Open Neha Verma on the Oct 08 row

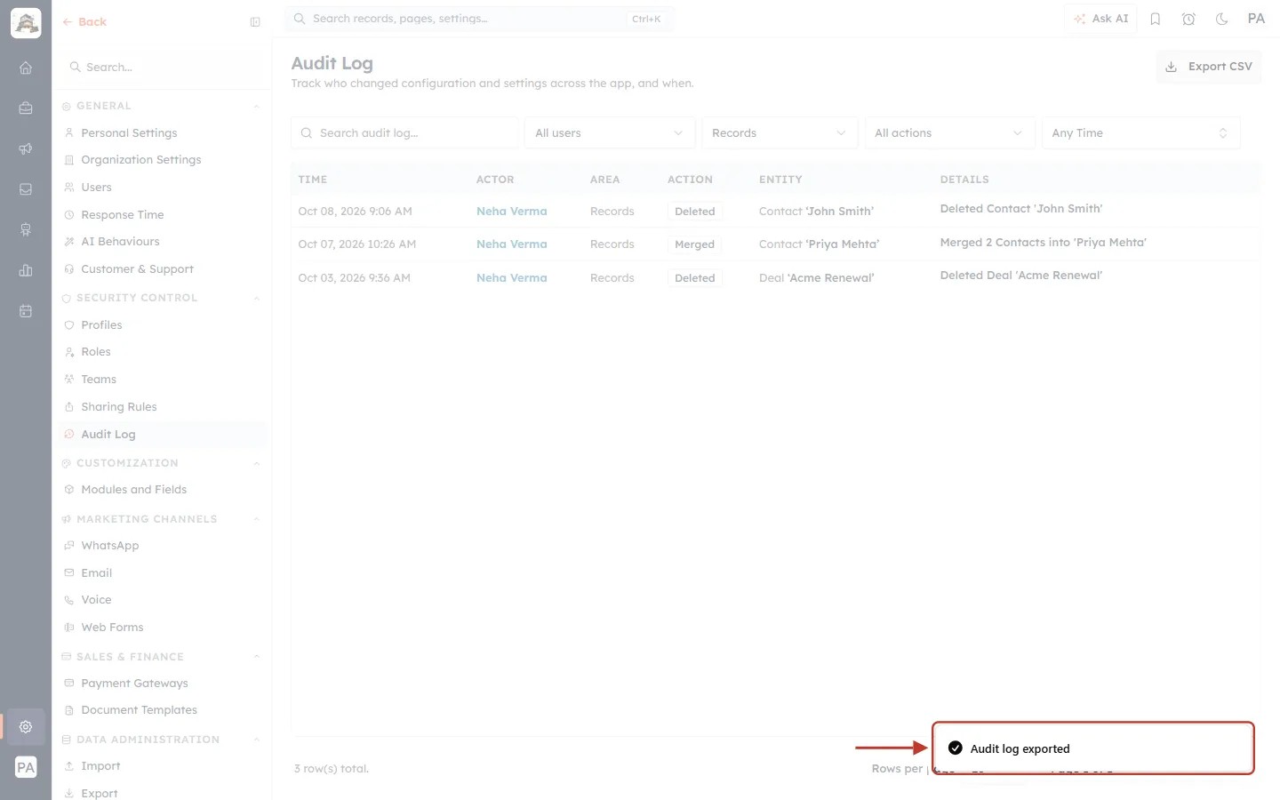(512, 212)
